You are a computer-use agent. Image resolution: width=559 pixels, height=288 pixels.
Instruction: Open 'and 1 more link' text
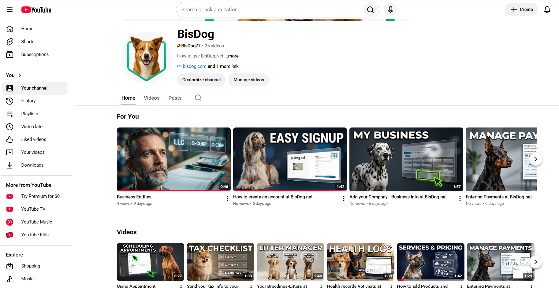223,66
